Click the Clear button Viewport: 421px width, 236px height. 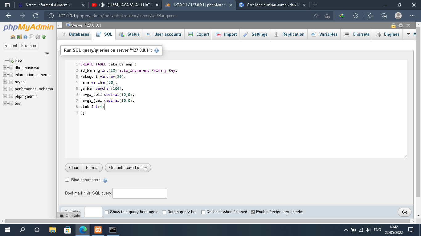click(x=74, y=168)
